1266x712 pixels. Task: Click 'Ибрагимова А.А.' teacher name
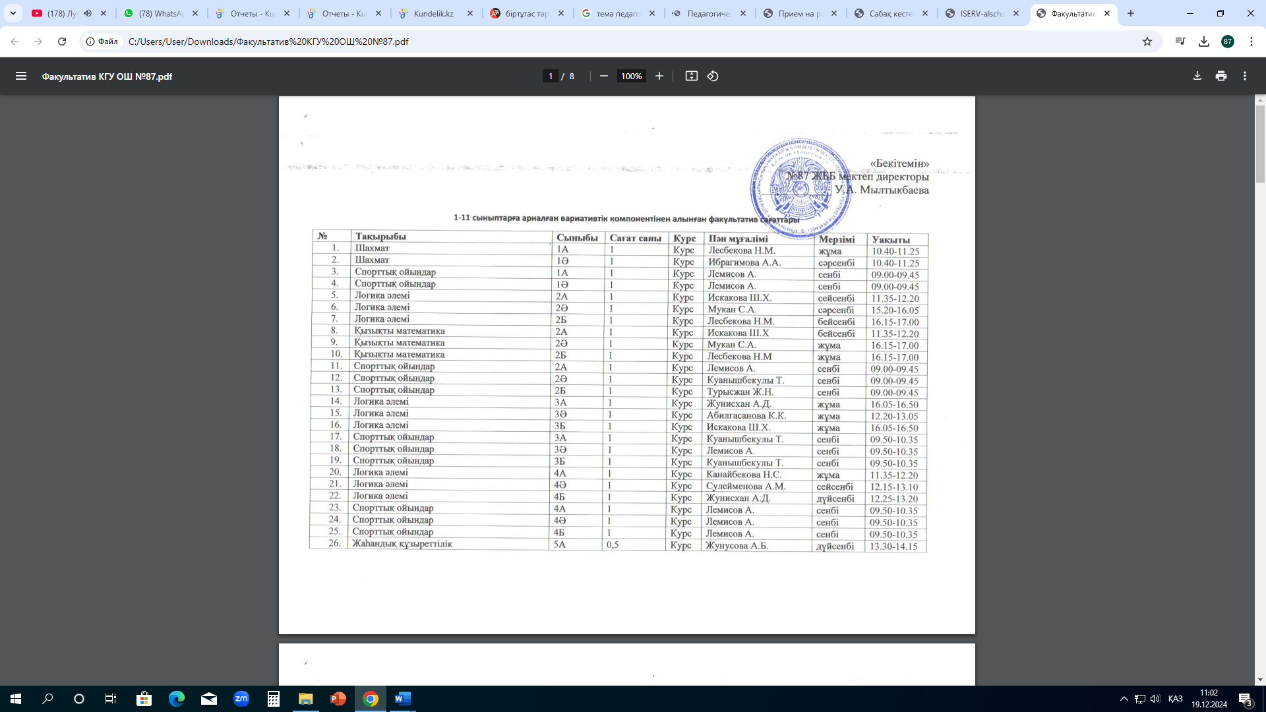(744, 262)
